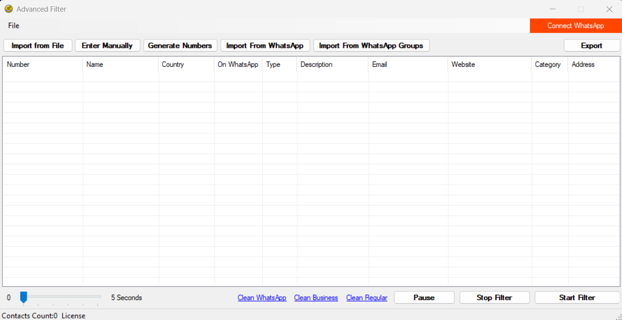Click the Clean WhatsApp link

262,298
